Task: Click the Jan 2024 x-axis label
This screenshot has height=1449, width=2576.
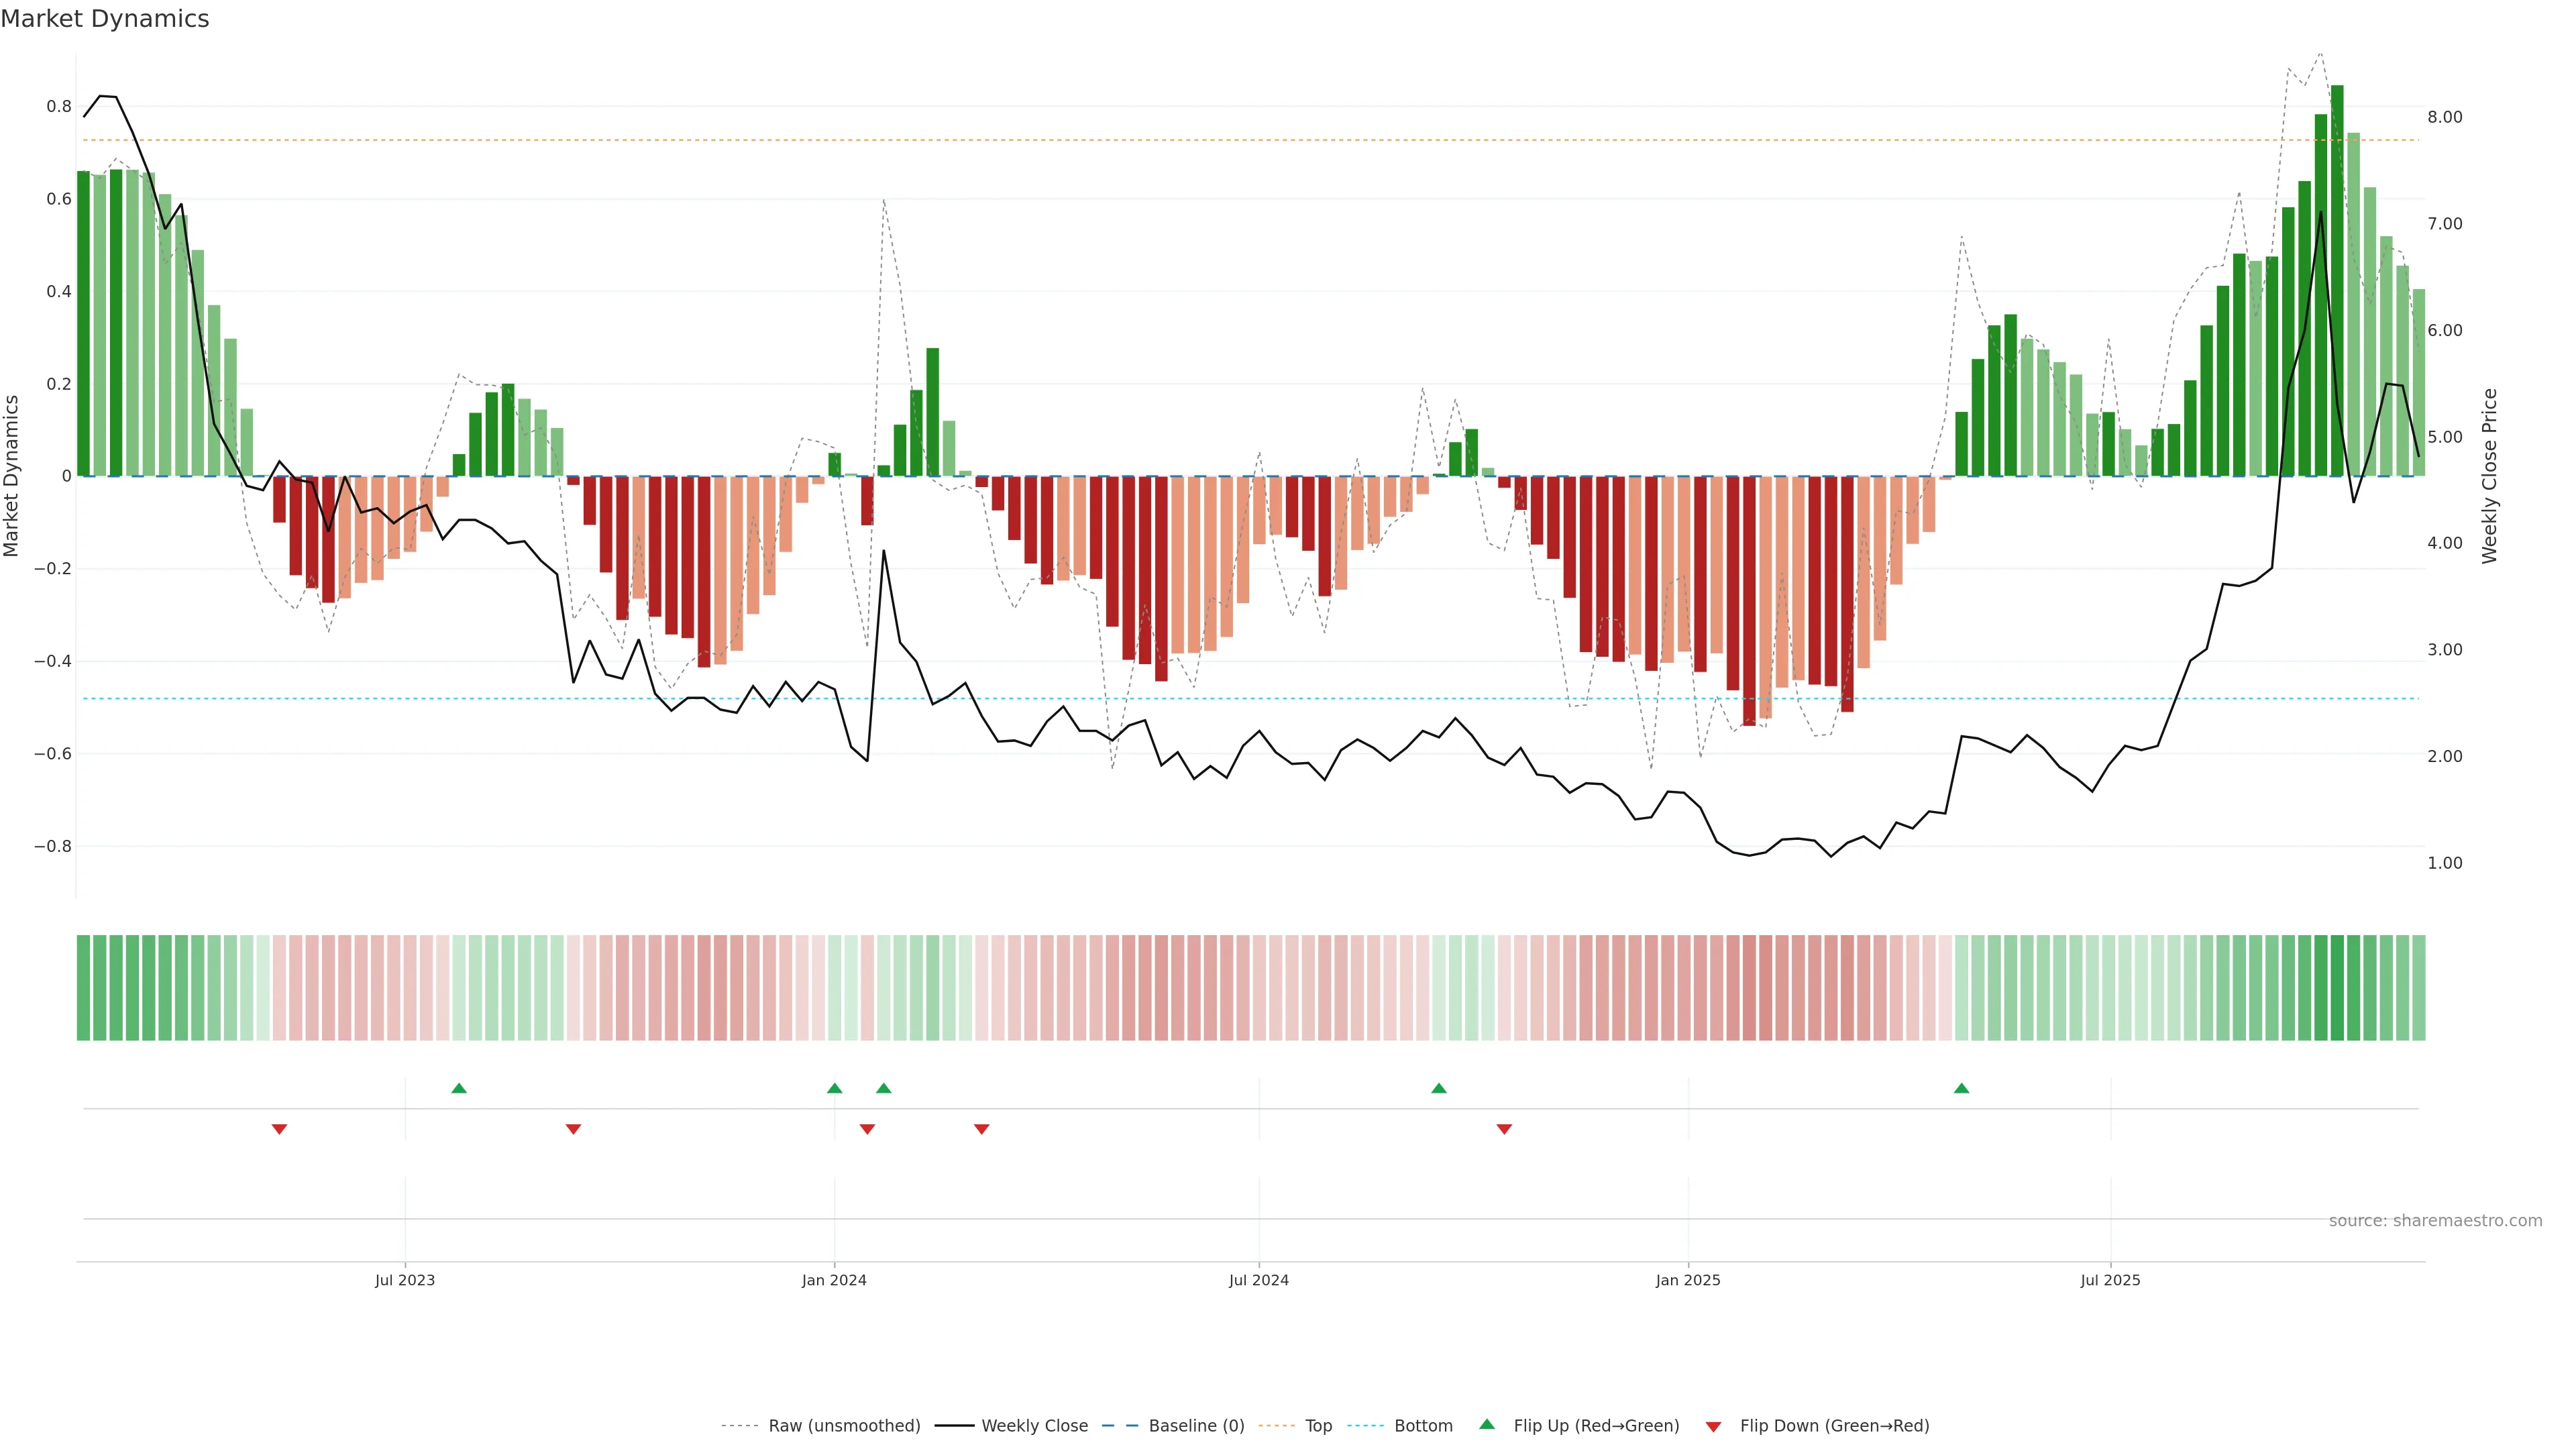Action: [834, 1280]
